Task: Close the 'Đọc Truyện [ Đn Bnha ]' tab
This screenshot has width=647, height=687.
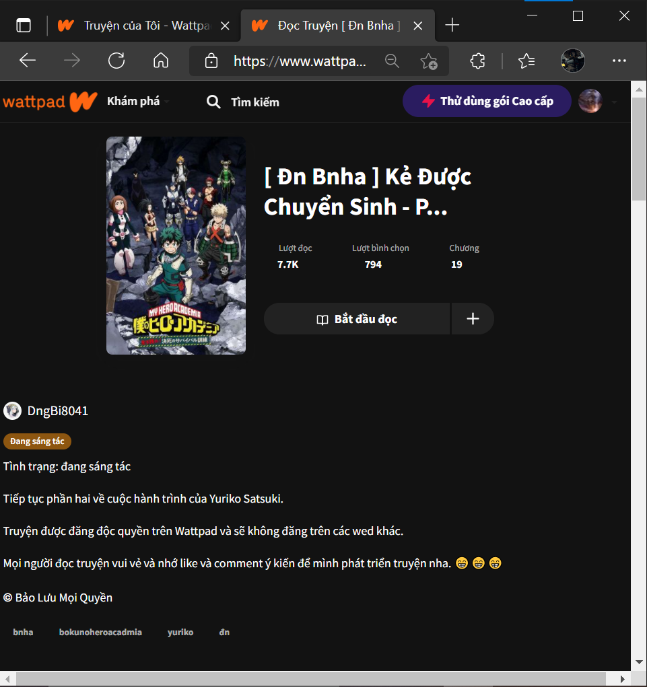Action: (x=417, y=26)
